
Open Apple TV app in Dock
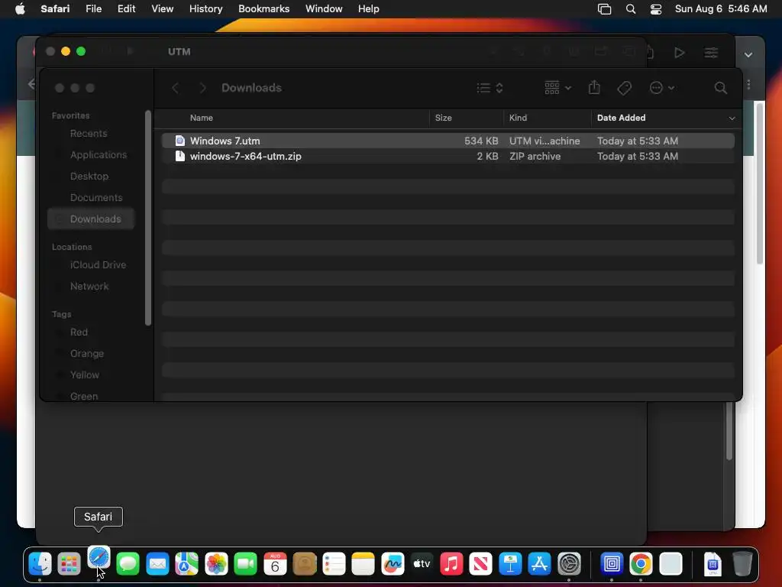coord(422,564)
